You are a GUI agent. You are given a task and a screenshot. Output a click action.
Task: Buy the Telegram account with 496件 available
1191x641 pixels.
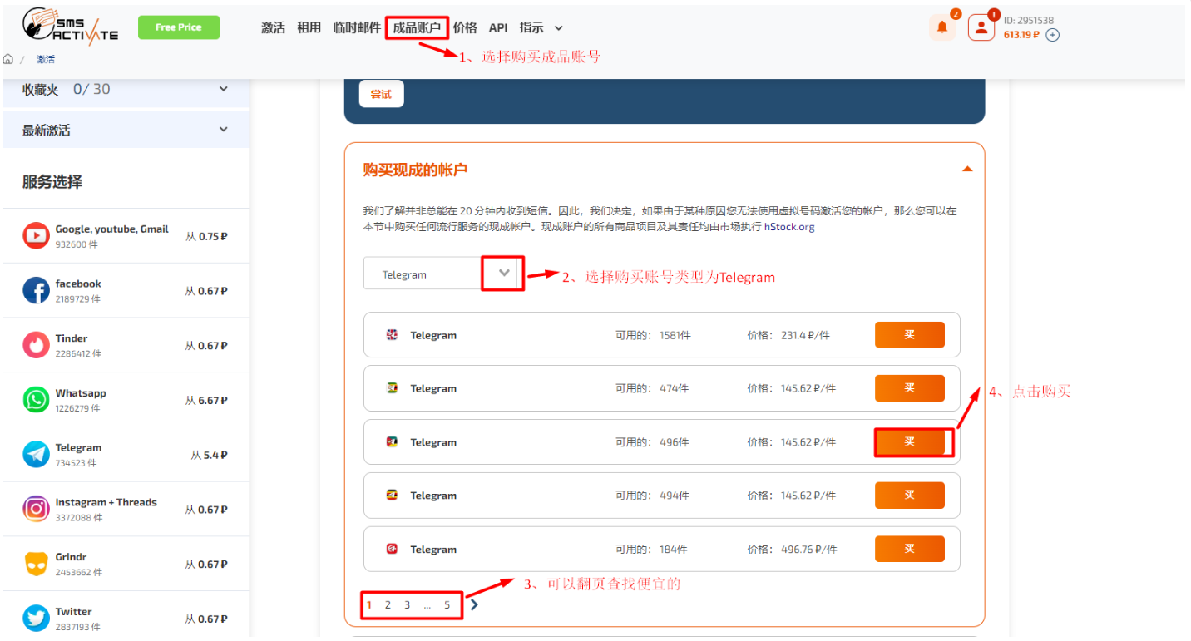tap(910, 442)
